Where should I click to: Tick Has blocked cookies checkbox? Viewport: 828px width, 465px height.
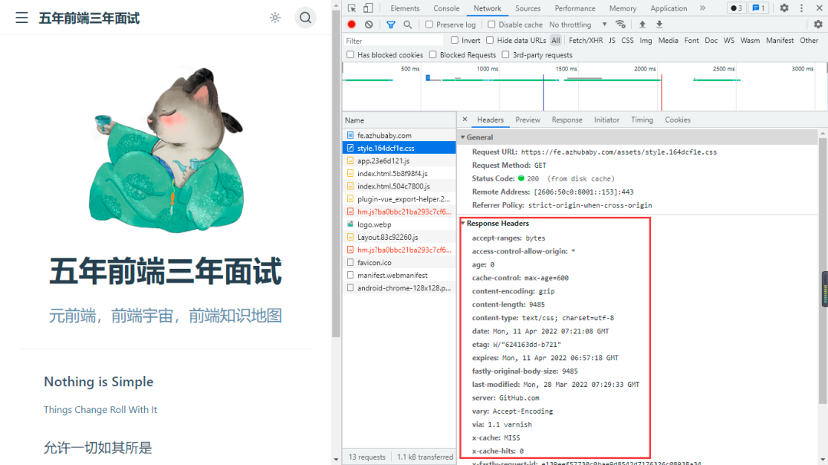[x=350, y=54]
